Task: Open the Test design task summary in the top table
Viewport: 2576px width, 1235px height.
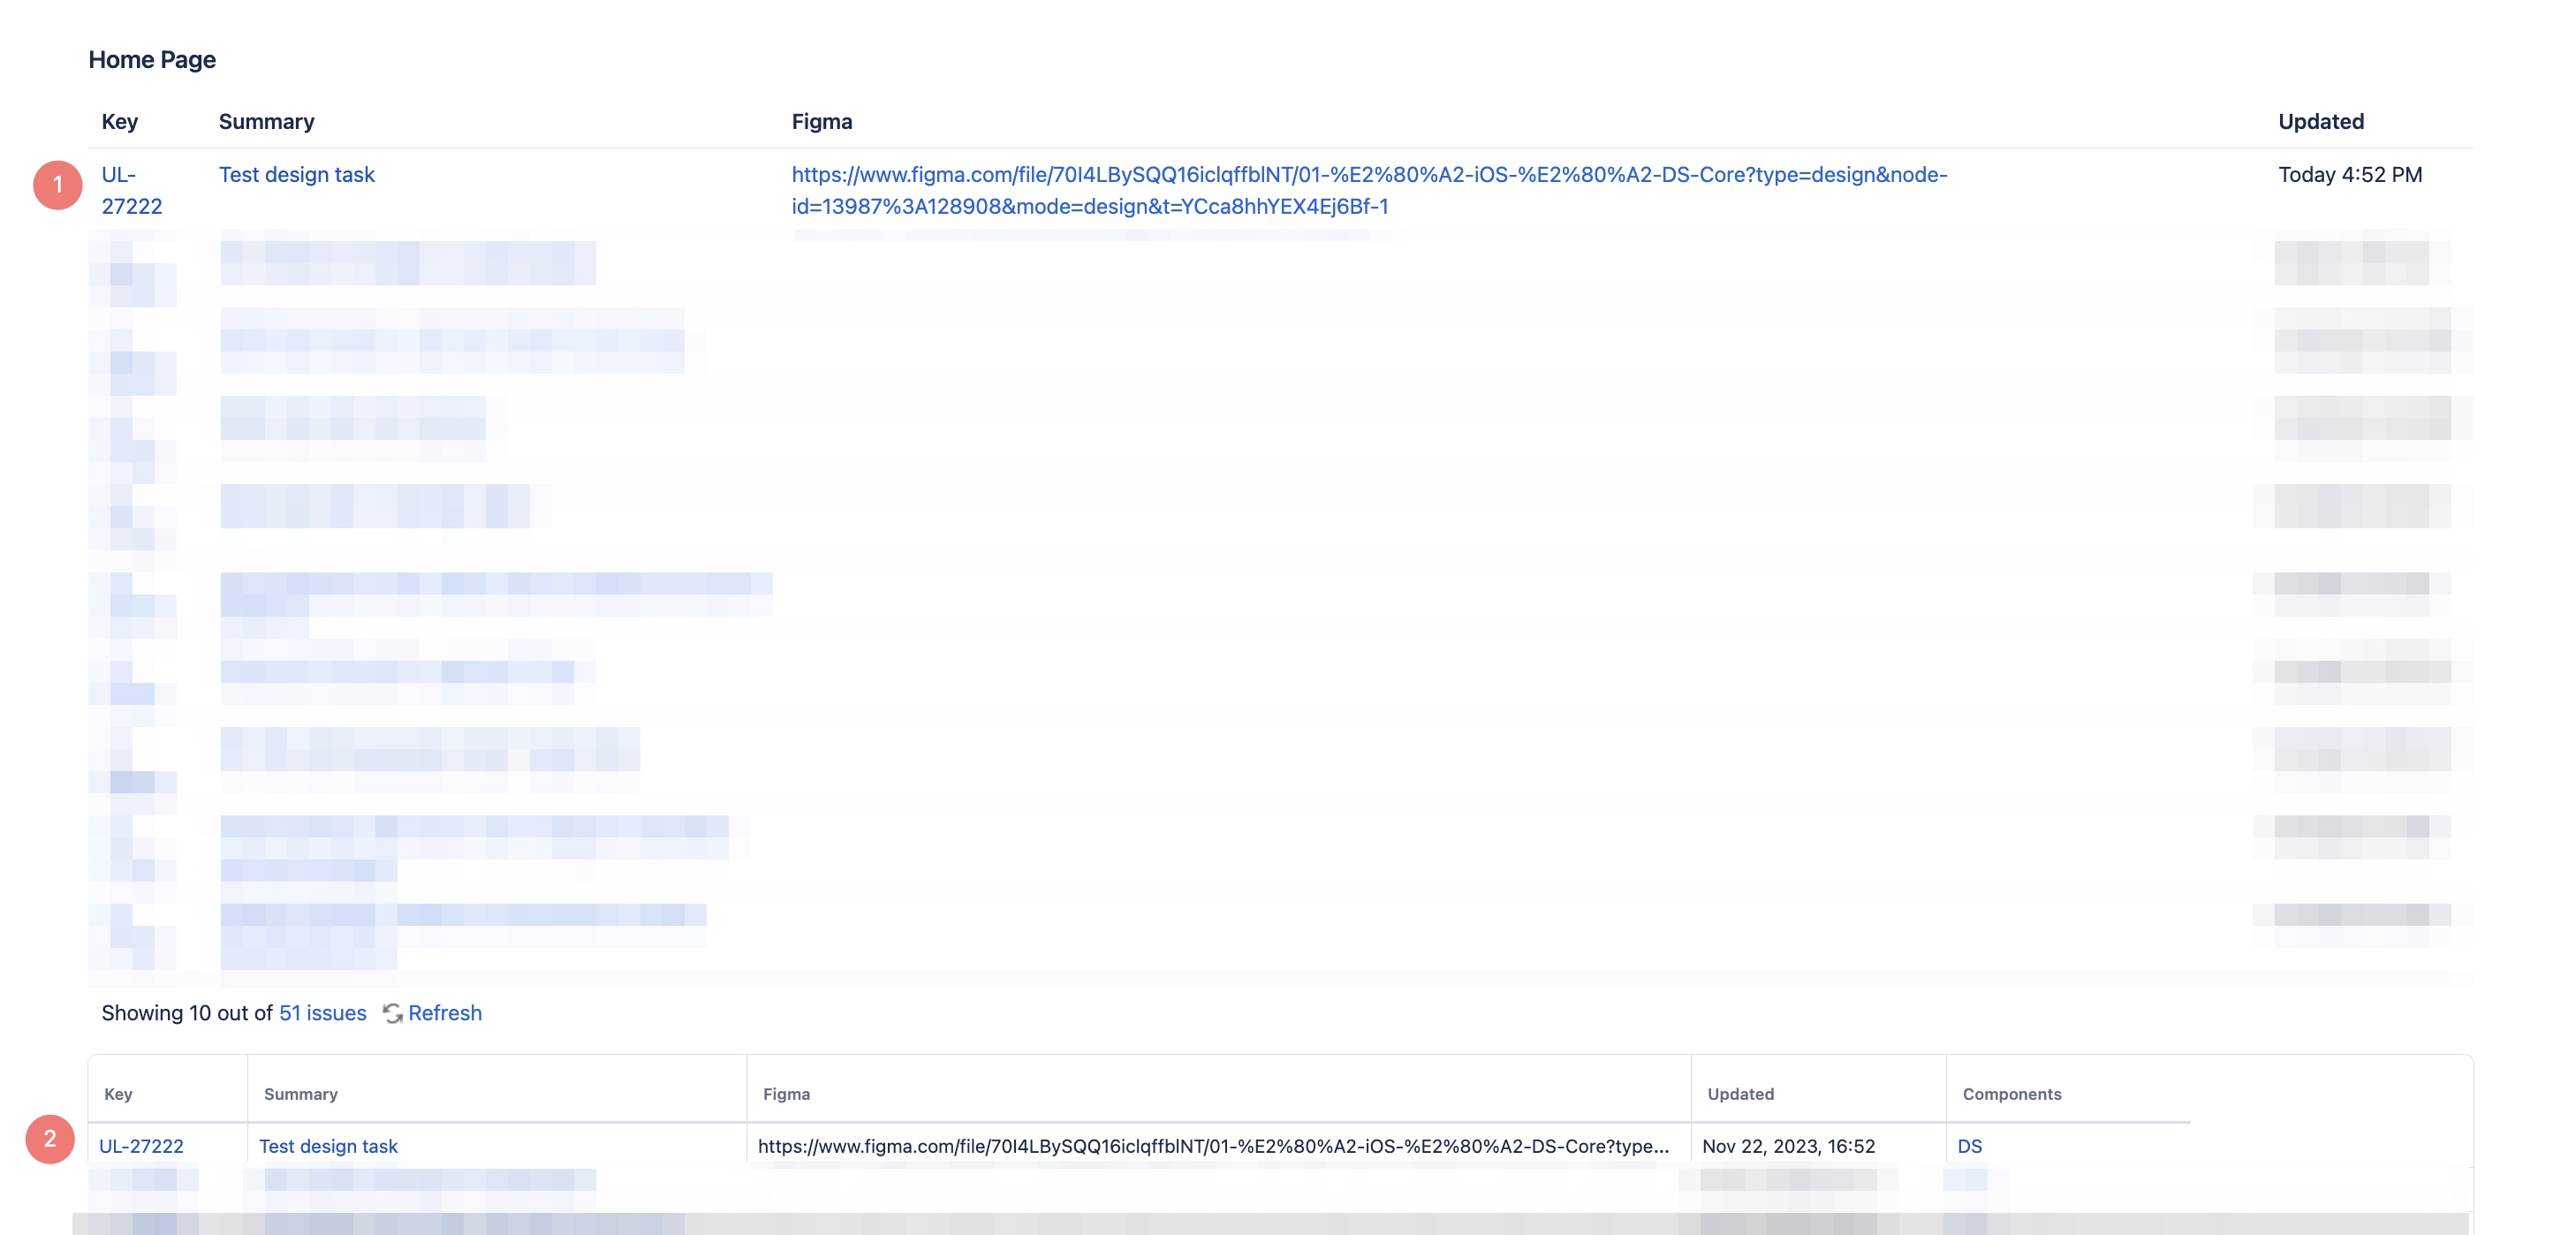Action: tap(296, 174)
